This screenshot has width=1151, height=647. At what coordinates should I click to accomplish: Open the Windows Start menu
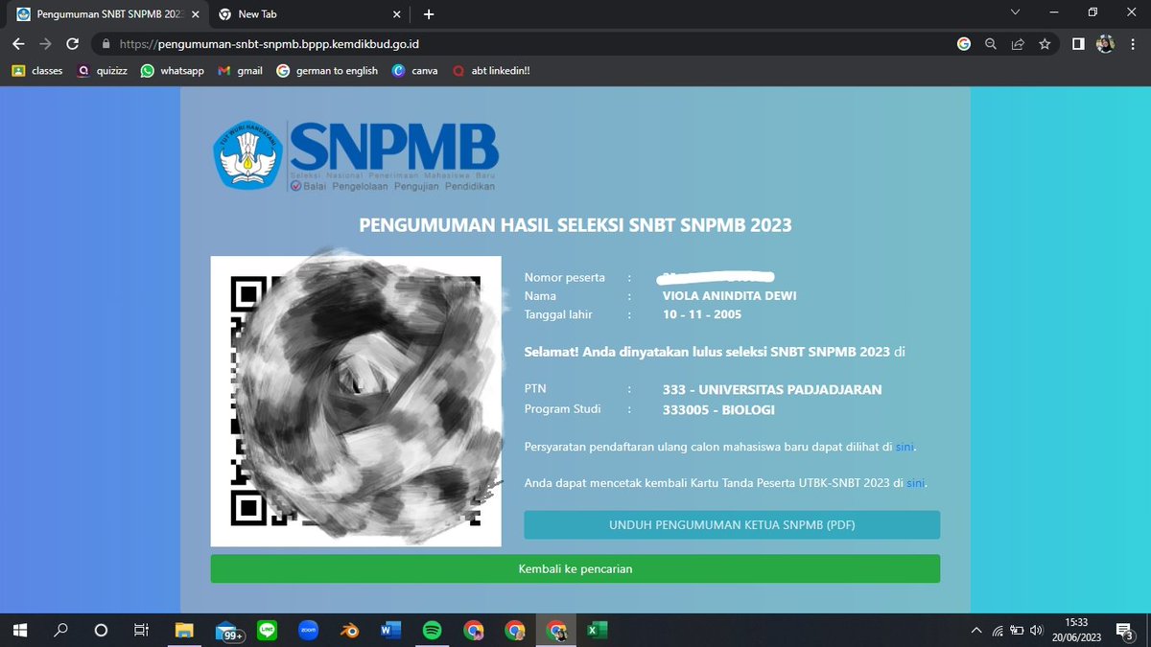tap(20, 630)
